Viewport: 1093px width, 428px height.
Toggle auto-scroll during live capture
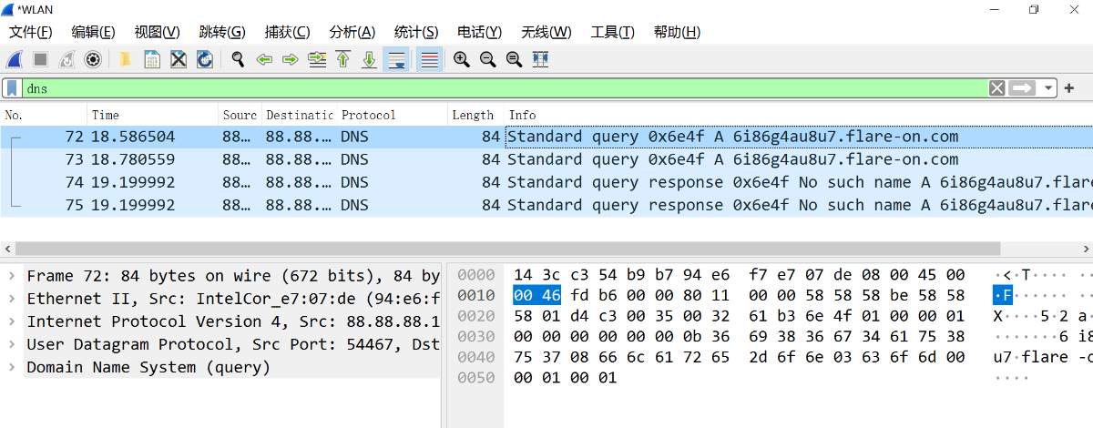pos(397,60)
